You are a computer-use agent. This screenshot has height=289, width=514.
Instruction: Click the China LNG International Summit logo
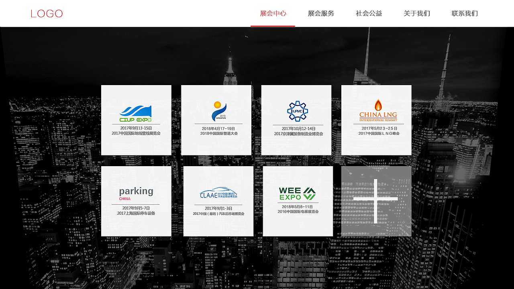pos(378,111)
